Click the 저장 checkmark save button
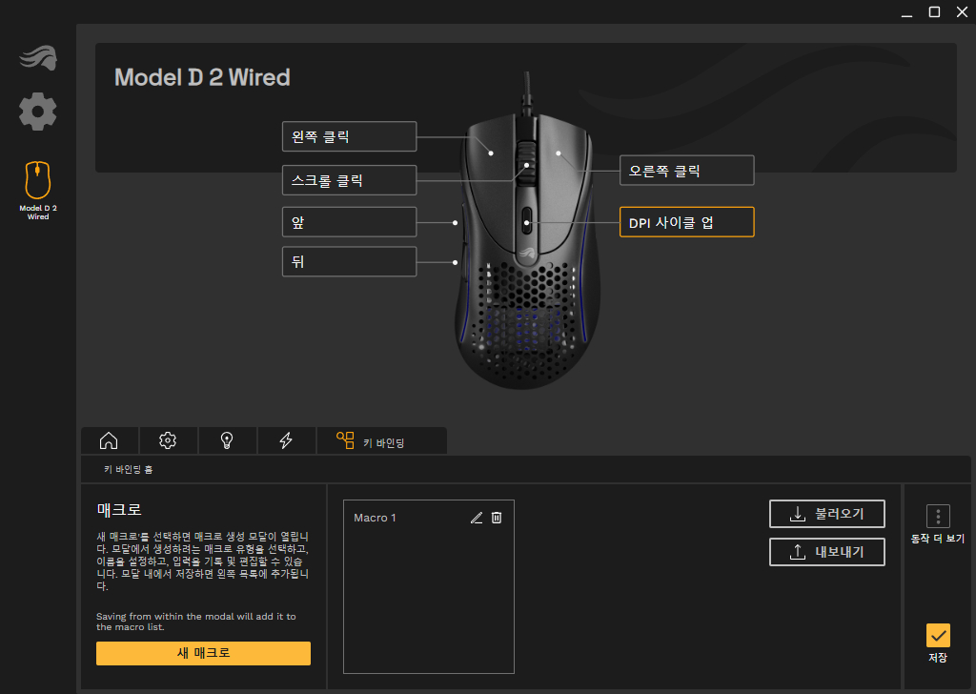Viewport: 976px width, 694px height. point(938,636)
